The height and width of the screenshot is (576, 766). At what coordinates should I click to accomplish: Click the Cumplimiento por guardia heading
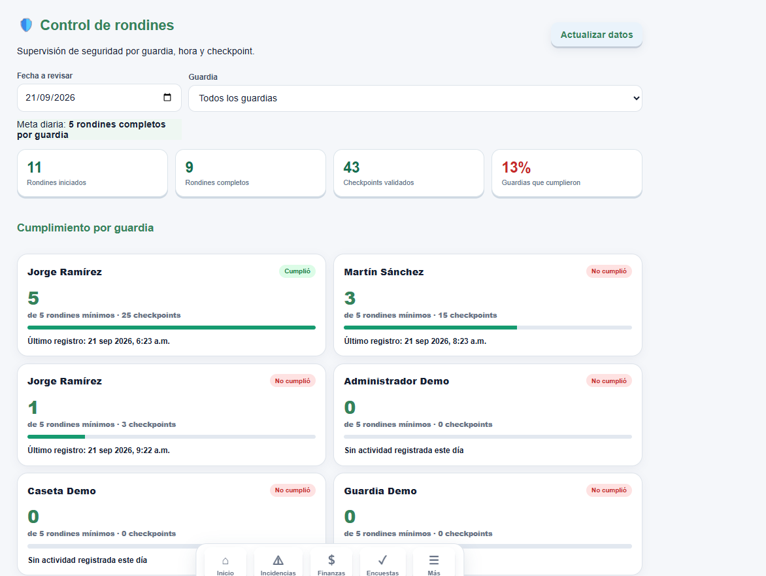[85, 228]
